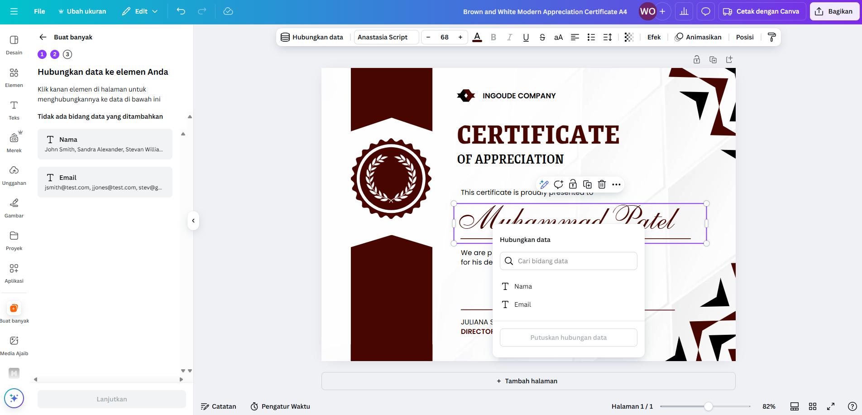Open the text color picker
This screenshot has height=415, width=862.
click(477, 37)
